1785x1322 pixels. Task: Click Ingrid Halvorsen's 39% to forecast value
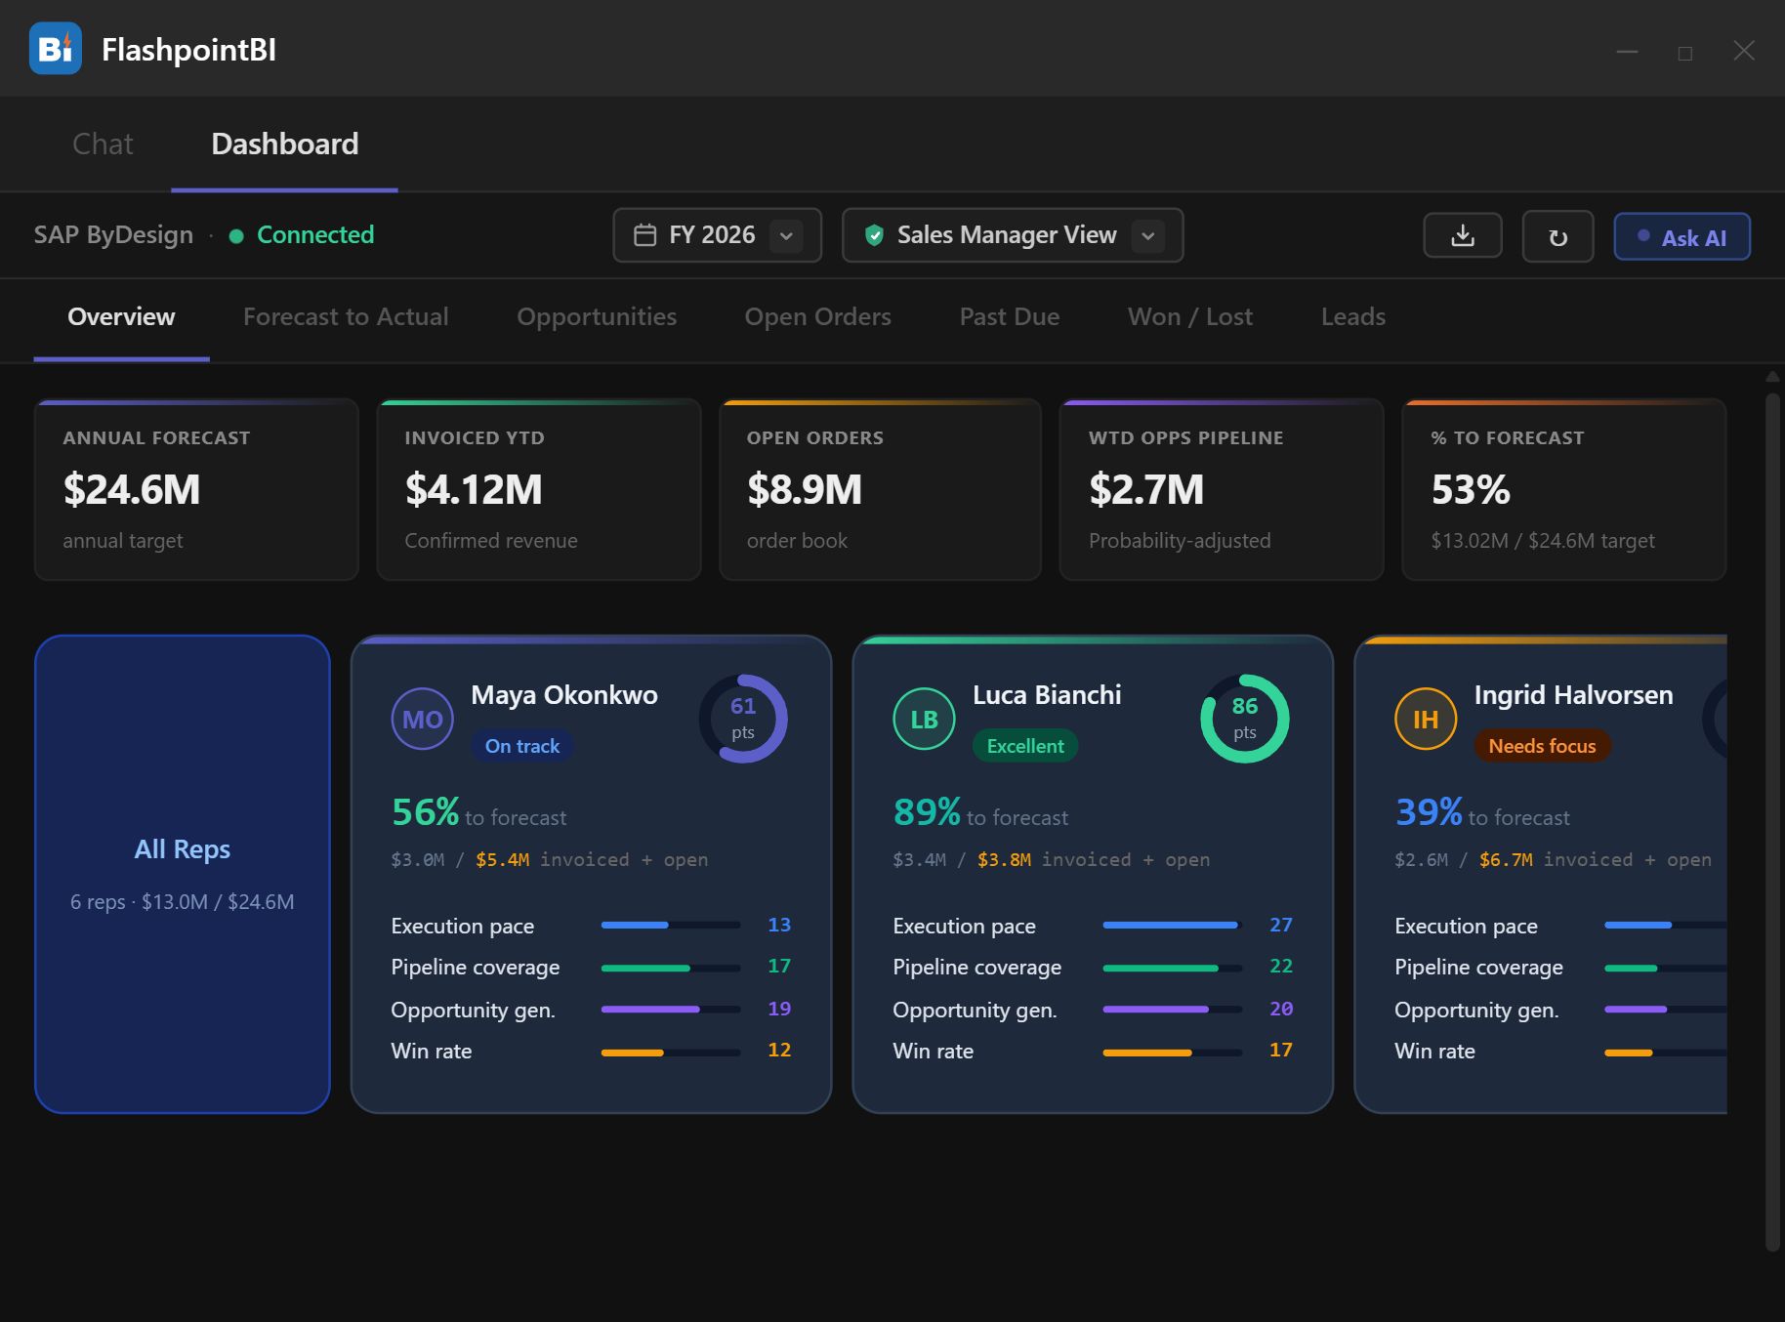point(1429,812)
